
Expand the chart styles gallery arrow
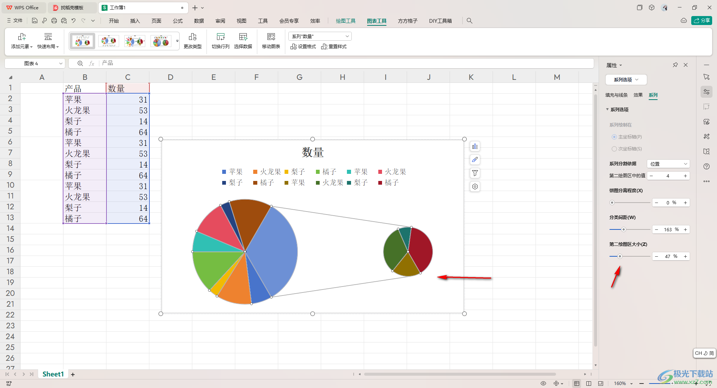[x=177, y=41]
